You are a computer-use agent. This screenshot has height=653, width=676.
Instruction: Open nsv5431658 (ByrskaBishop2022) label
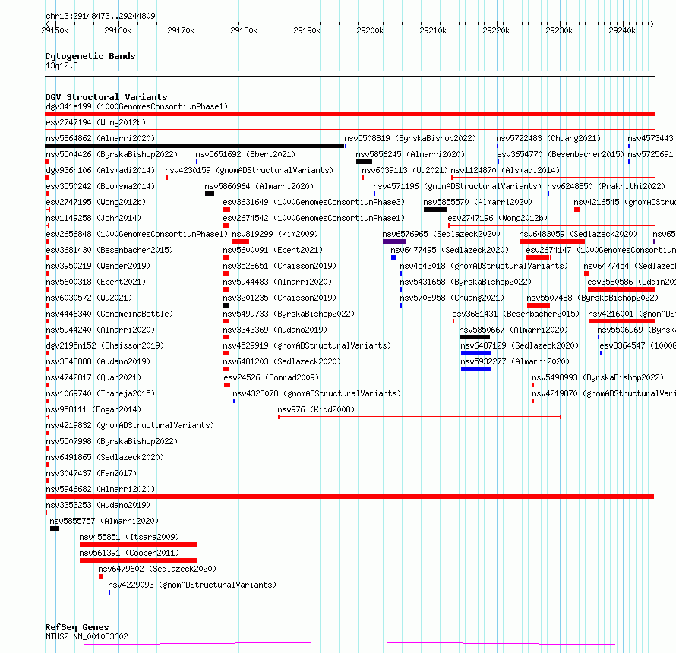coord(466,282)
